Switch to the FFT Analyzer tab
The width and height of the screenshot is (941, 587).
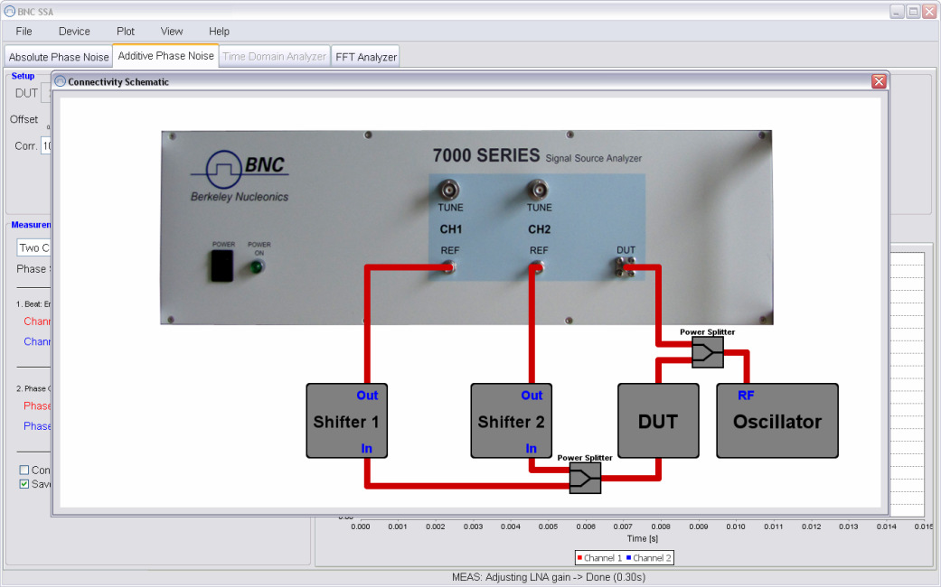tap(366, 57)
